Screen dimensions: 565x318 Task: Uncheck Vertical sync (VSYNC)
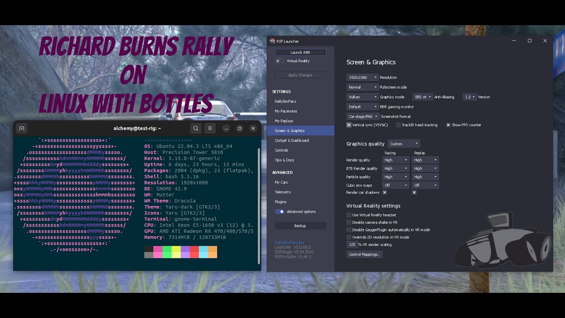[349, 125]
